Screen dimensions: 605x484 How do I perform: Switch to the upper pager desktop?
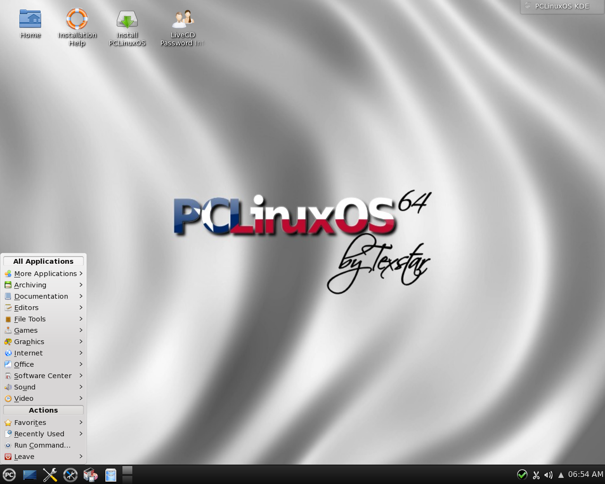127,470
